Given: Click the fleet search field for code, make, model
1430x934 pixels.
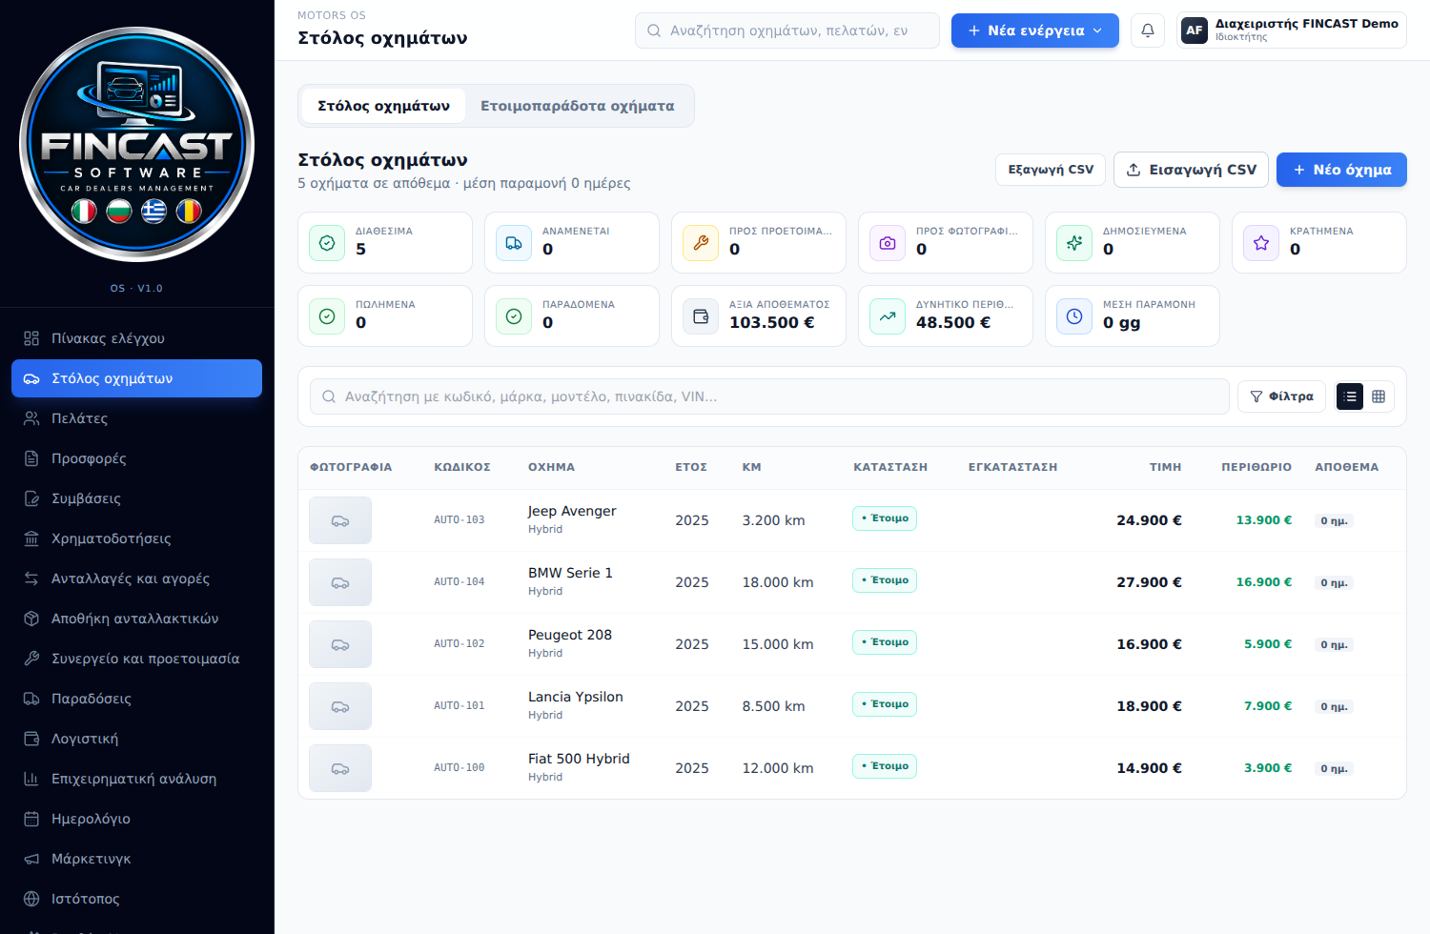Looking at the screenshot, I should tap(769, 396).
